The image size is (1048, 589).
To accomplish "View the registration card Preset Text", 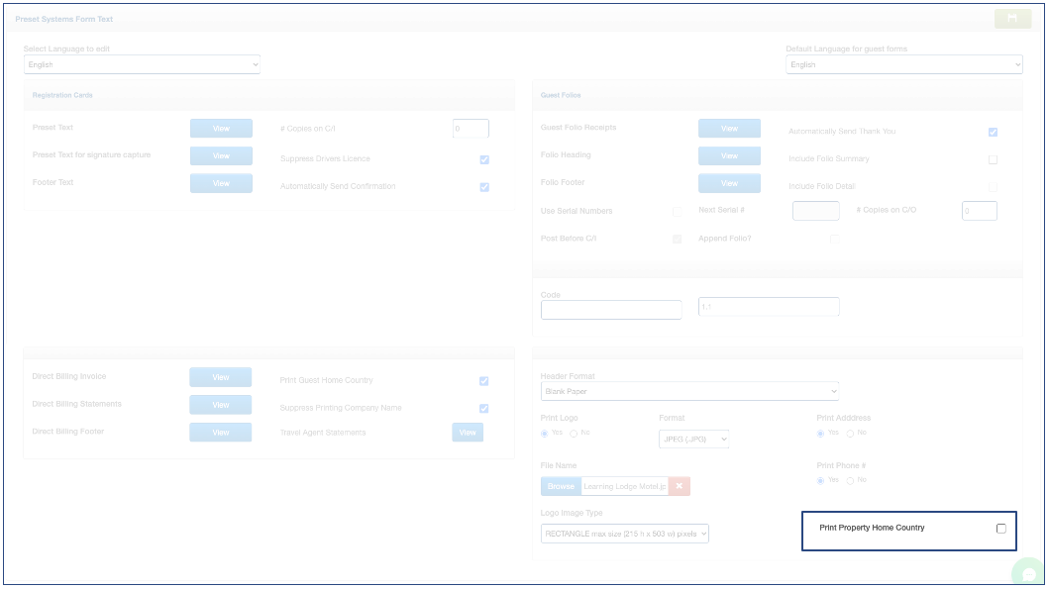I will (x=221, y=129).
